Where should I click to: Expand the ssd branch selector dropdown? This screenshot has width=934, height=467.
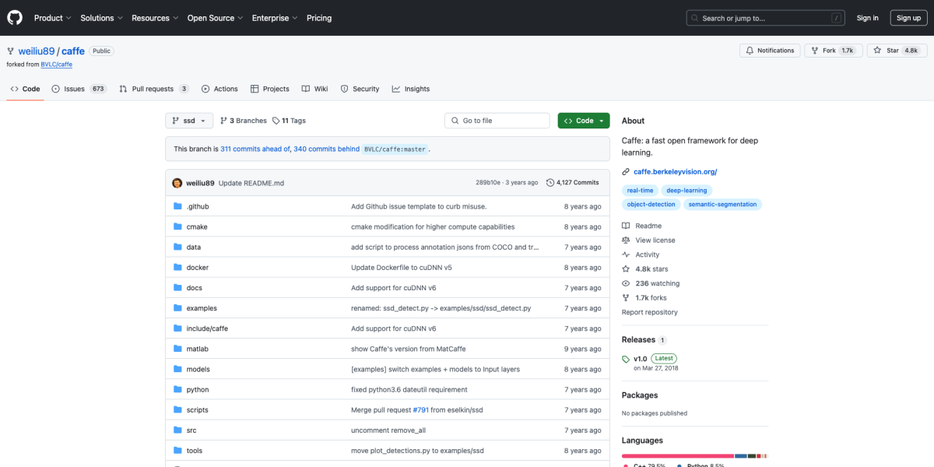189,121
